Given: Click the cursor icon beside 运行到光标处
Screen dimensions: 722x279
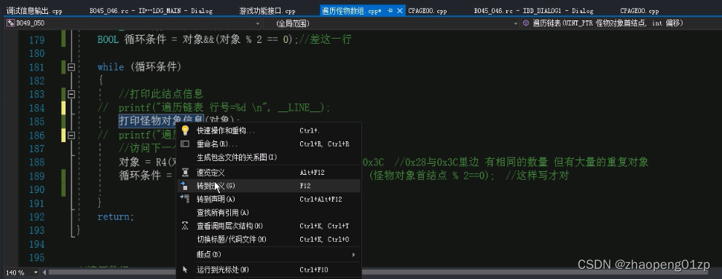Looking at the screenshot, I should (185, 270).
